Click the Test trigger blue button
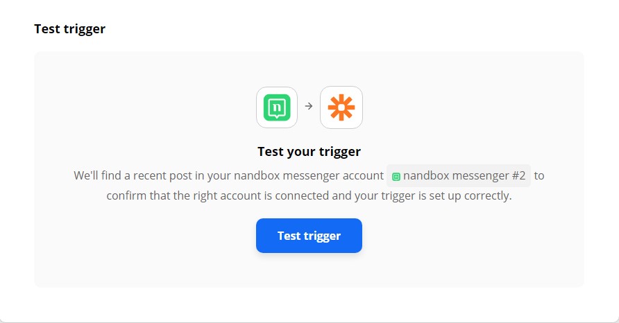The image size is (619, 323). 309,236
